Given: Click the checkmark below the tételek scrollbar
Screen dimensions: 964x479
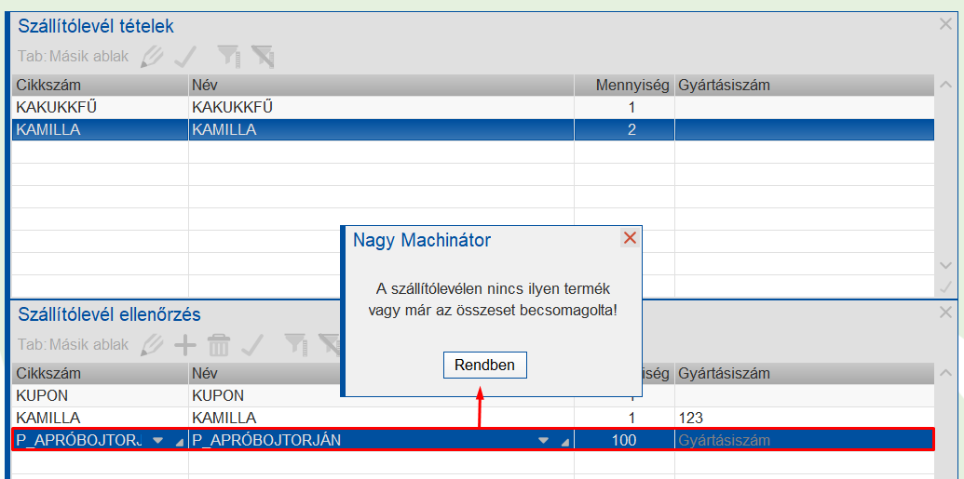Looking at the screenshot, I should click(x=945, y=286).
